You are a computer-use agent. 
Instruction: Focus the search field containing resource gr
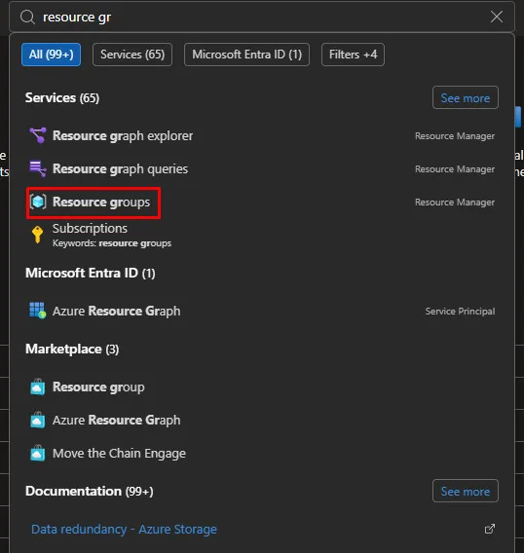262,17
